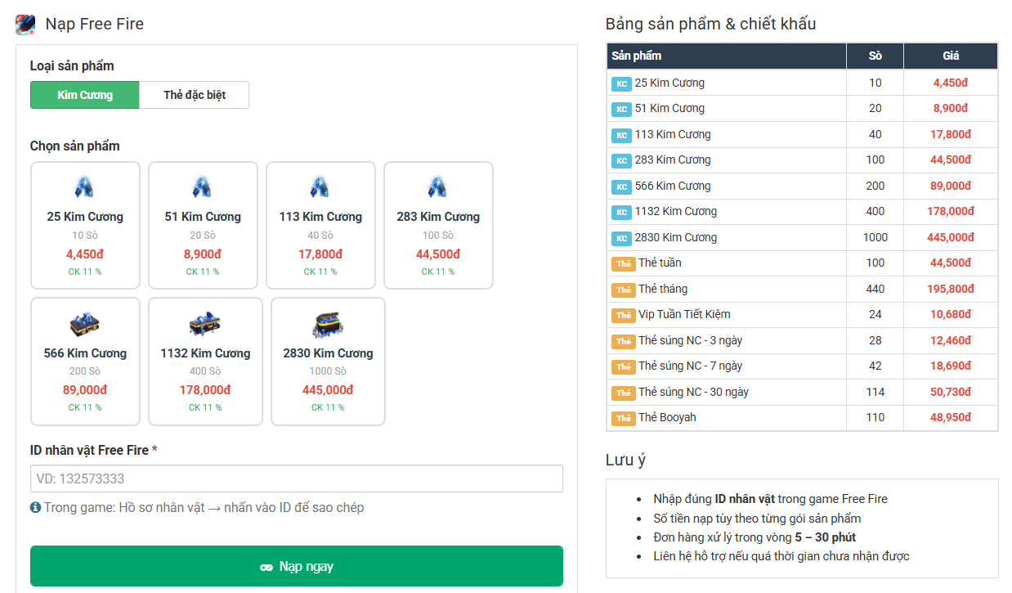Select the 566 Kim Cương chest icon
This screenshot has height=593, width=1012.
click(x=85, y=325)
